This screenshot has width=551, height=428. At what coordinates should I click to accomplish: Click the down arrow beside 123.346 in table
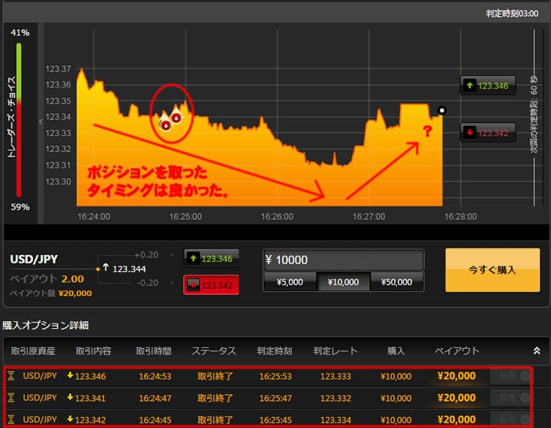[x=70, y=375]
